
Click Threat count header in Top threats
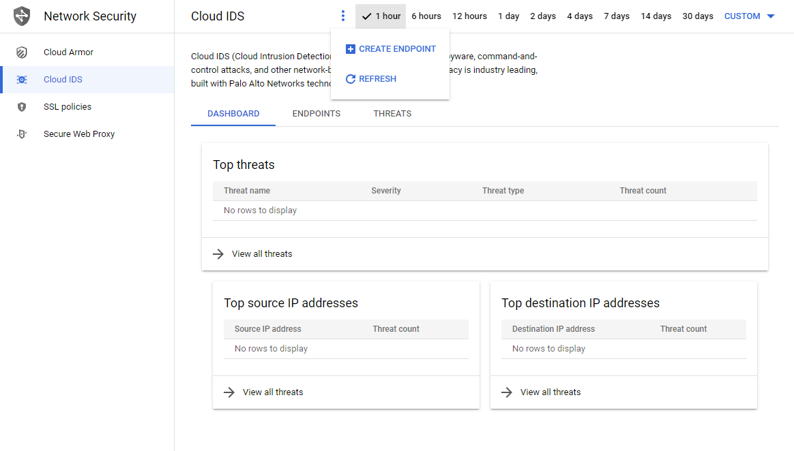[x=643, y=191]
